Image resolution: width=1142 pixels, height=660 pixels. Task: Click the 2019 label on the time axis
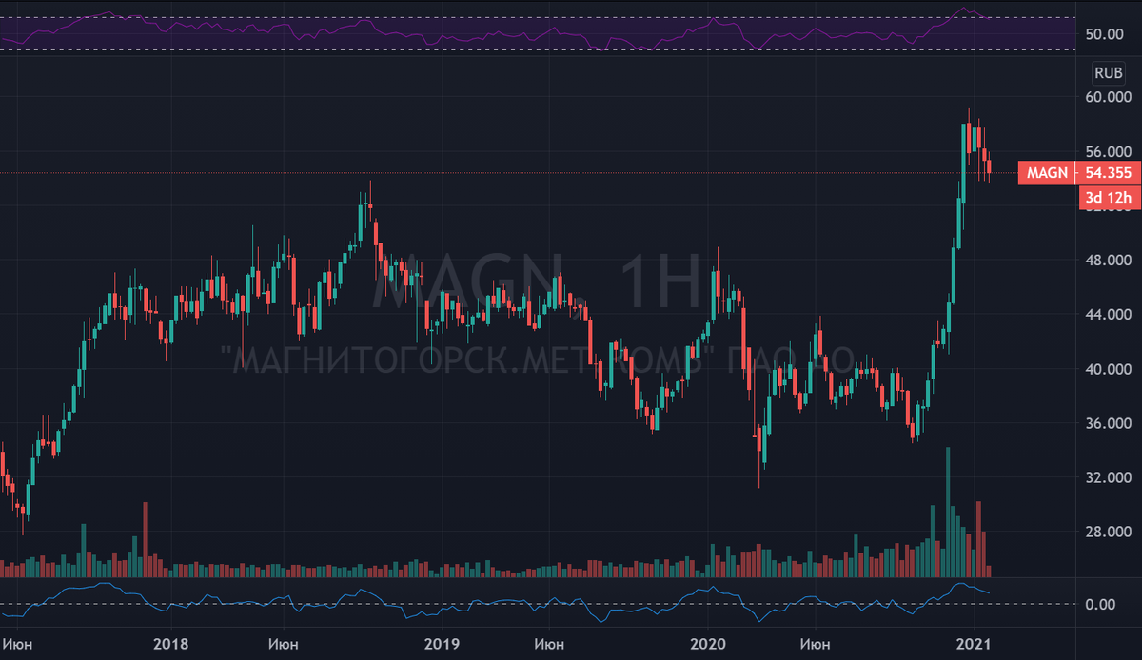point(441,644)
